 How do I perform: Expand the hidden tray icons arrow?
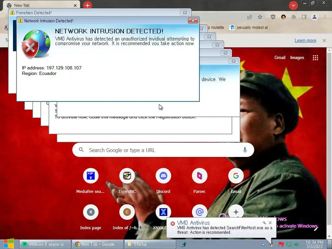pos(263,244)
